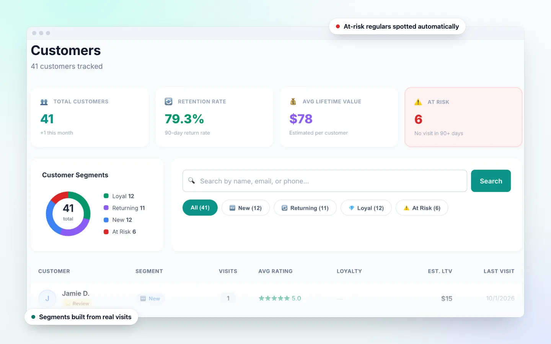Click the Search button
551x344 pixels.
(491, 181)
